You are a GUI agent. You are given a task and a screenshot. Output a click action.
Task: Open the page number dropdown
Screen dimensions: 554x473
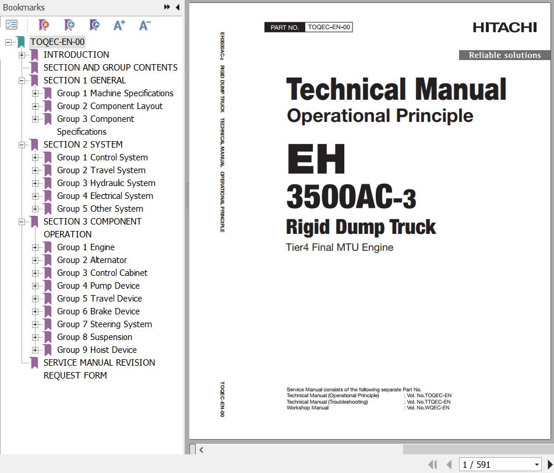tap(537, 464)
